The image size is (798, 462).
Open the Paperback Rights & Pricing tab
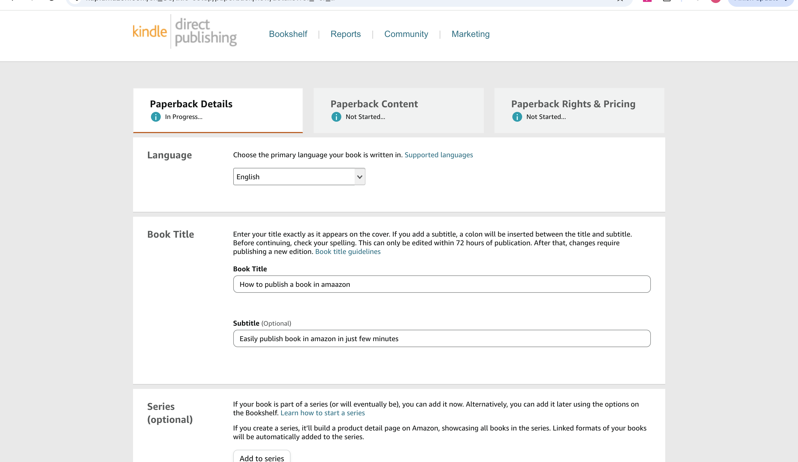point(579,110)
